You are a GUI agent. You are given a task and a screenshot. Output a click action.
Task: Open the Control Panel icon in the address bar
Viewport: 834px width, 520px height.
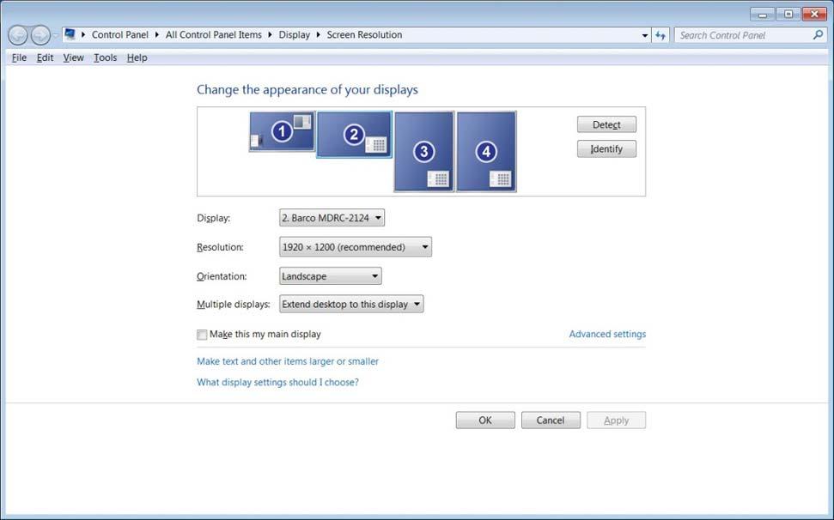[70, 34]
